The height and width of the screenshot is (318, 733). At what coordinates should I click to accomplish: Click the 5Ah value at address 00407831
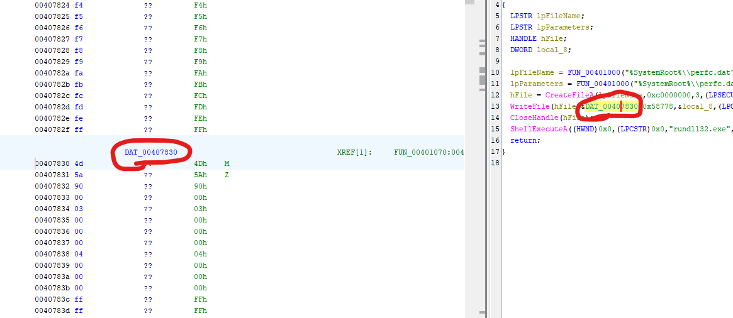click(200, 175)
